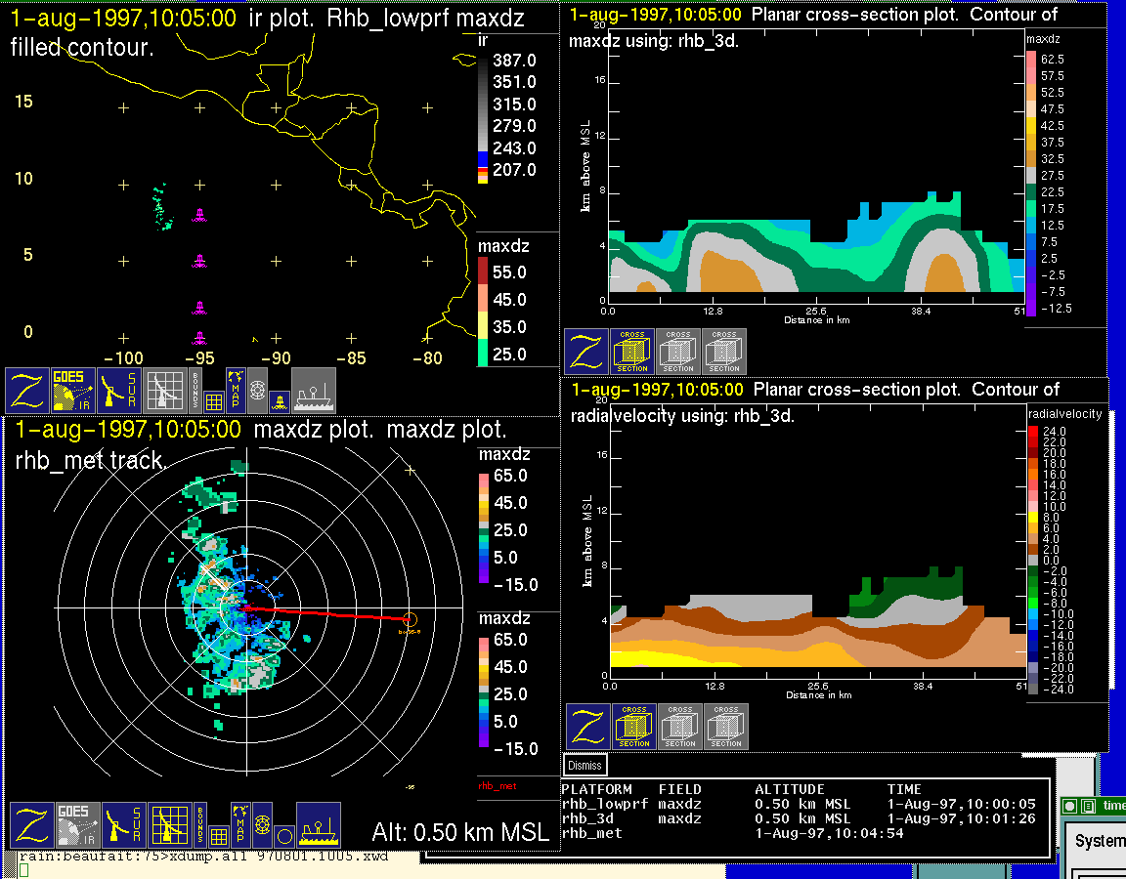Toggle the grayed-out GOES IR icon in bottom toolbar
The width and height of the screenshot is (1126, 879).
point(78,825)
